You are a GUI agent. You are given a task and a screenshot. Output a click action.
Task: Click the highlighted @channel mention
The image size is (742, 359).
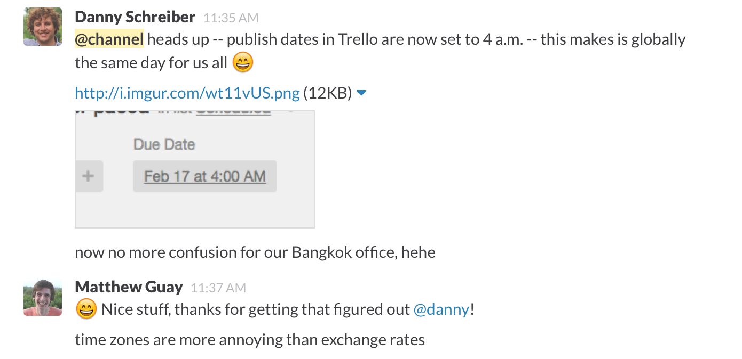tap(109, 39)
